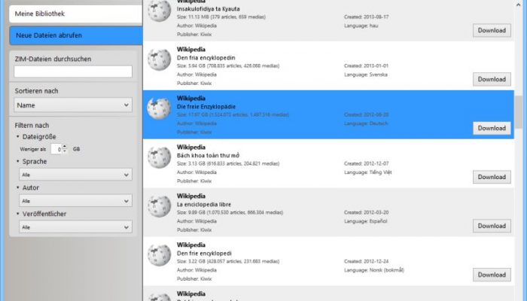Click the Wikipedia globe icon for Den fria encyklopedin
527x301 pixels.
pyautogui.click(x=160, y=59)
